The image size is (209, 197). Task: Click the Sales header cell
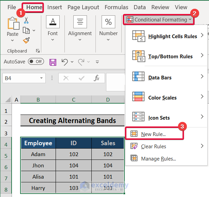tap(108, 143)
